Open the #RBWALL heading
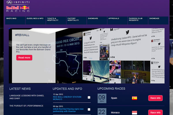Image resolution: width=173 pixels, height=115 pixels. pyautogui.click(x=22, y=35)
